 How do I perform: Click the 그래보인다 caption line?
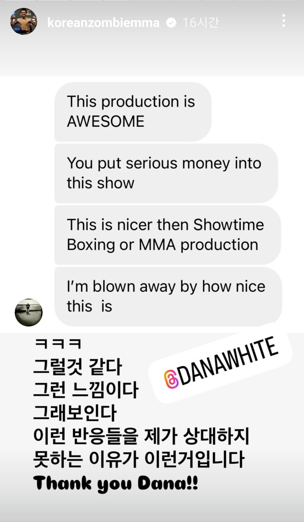click(x=75, y=413)
